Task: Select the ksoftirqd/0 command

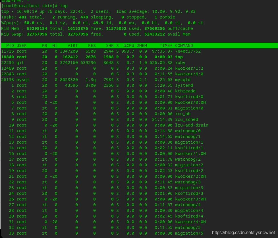Action: (x=189, y=97)
